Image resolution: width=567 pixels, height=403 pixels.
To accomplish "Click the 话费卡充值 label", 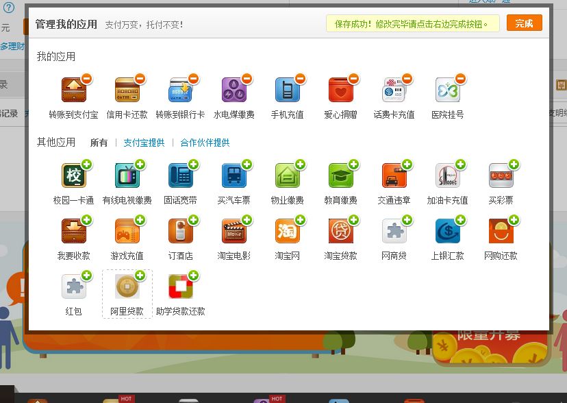I will (394, 114).
